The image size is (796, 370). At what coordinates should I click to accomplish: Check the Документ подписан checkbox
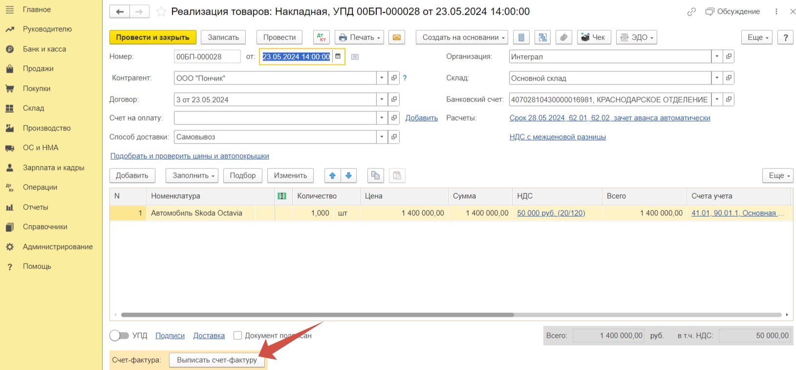click(238, 335)
